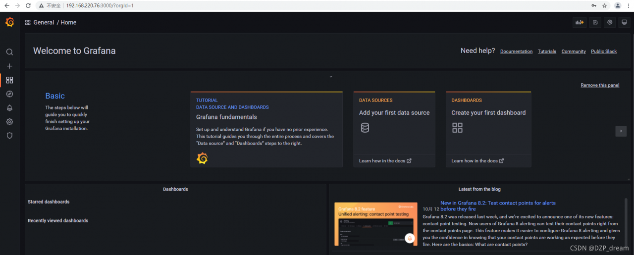
Task: Open dashboard settings gear in top bar
Action: [x=610, y=22]
